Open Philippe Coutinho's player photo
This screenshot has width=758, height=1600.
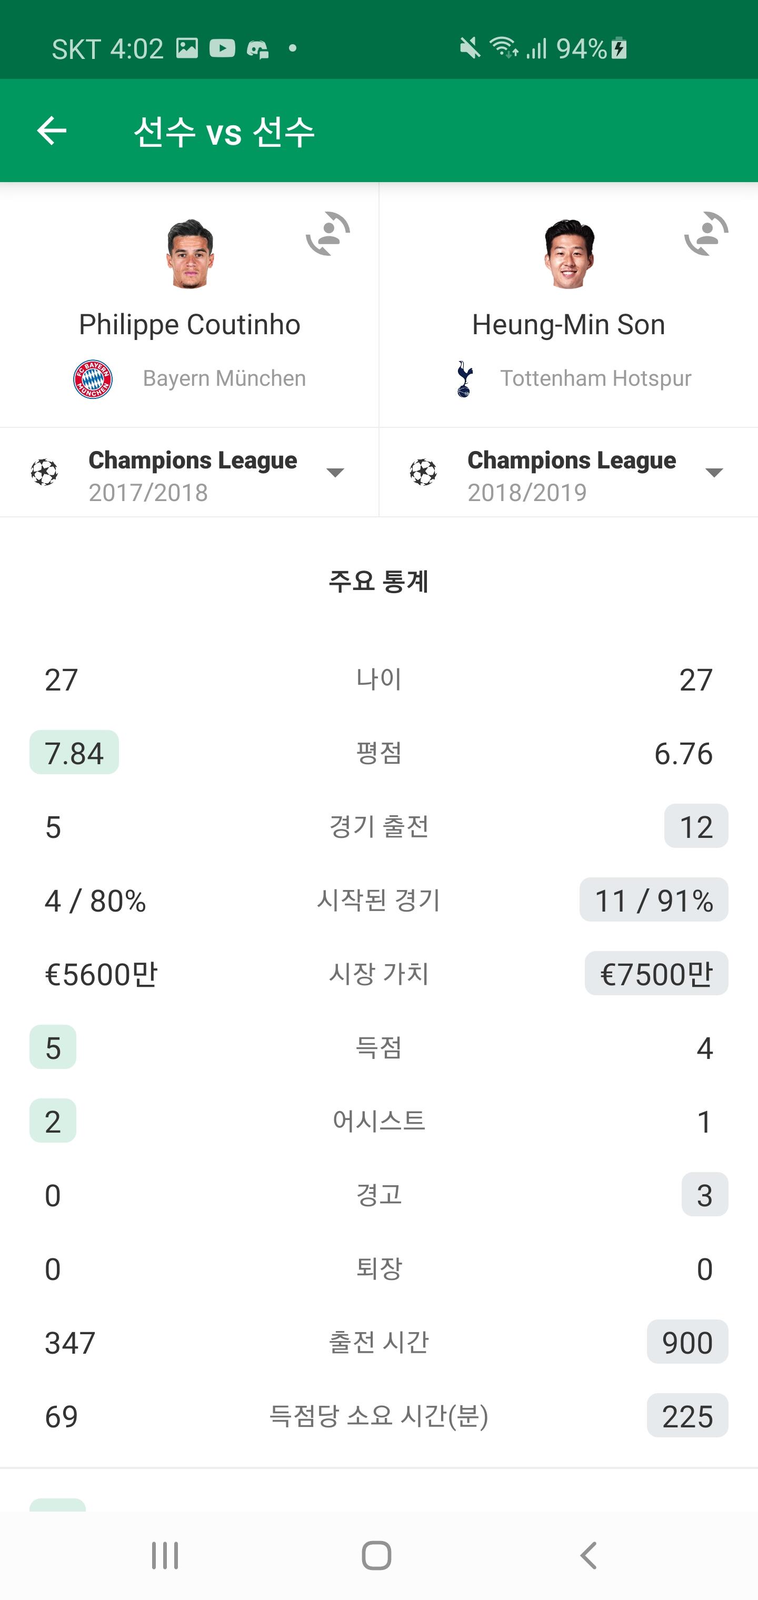pos(189,253)
